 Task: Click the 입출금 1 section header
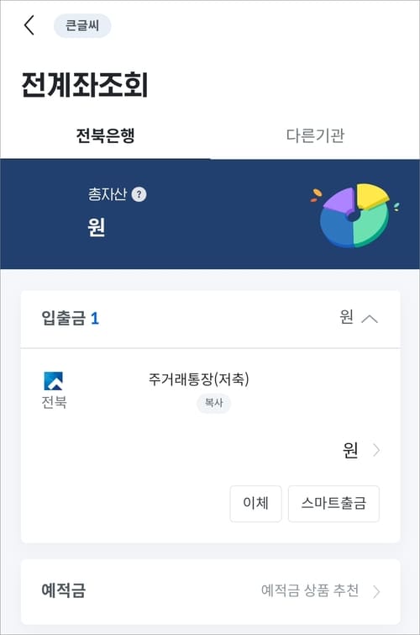point(70,318)
